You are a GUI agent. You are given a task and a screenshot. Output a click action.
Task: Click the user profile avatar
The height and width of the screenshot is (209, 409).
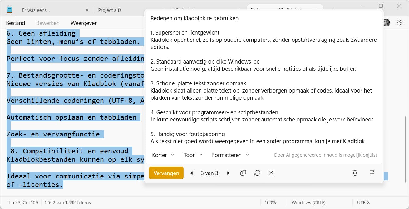click(x=386, y=22)
